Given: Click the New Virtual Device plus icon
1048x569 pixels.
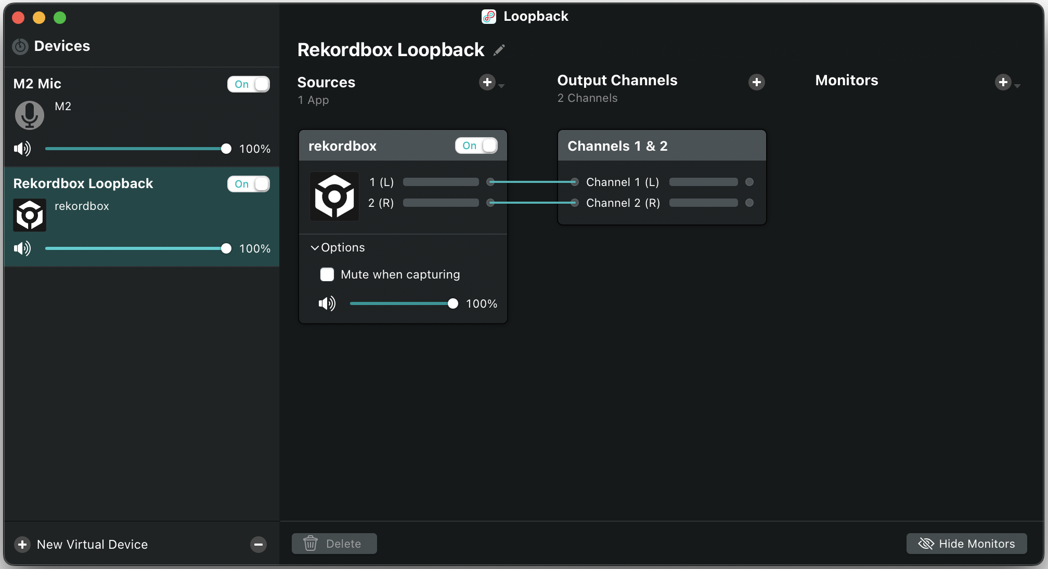Looking at the screenshot, I should coord(22,544).
